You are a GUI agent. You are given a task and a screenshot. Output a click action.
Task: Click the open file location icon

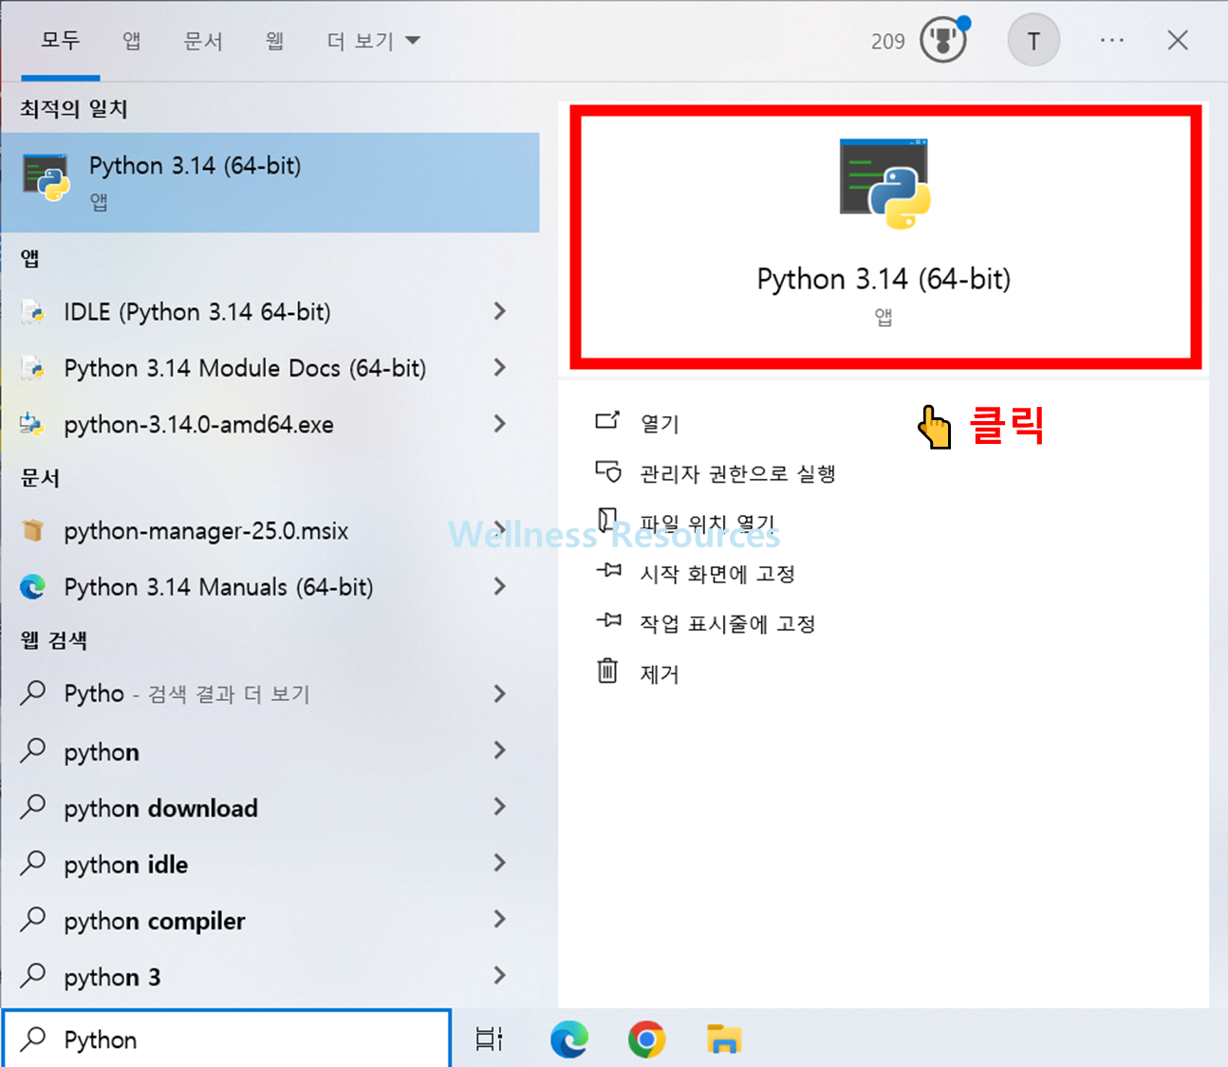coord(607,519)
